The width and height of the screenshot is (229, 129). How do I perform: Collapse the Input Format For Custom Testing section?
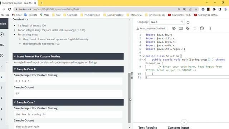click(x=68, y=57)
